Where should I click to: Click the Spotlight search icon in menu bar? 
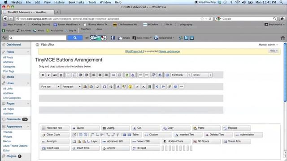281,2
